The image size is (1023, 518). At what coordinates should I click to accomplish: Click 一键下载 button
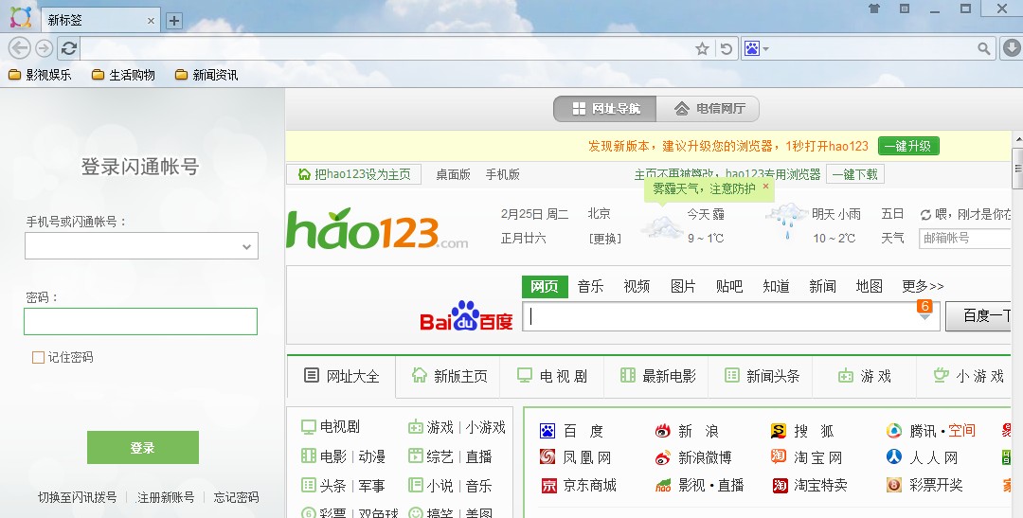[854, 174]
